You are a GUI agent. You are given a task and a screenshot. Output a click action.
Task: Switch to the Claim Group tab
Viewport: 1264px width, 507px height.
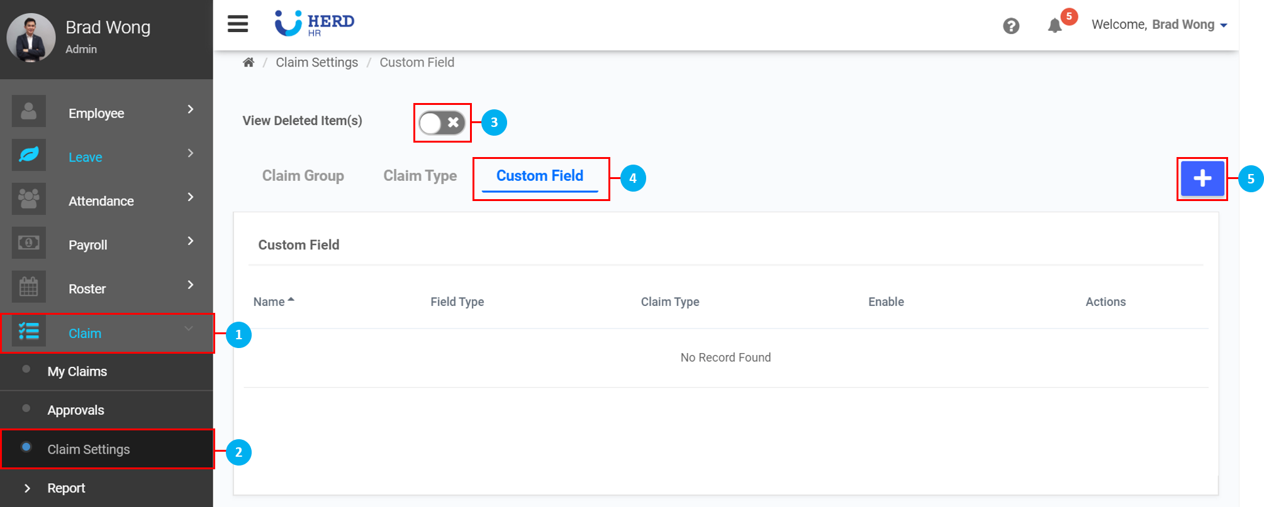pos(303,176)
